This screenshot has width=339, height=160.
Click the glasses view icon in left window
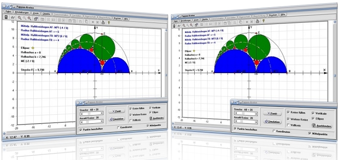[13, 18]
